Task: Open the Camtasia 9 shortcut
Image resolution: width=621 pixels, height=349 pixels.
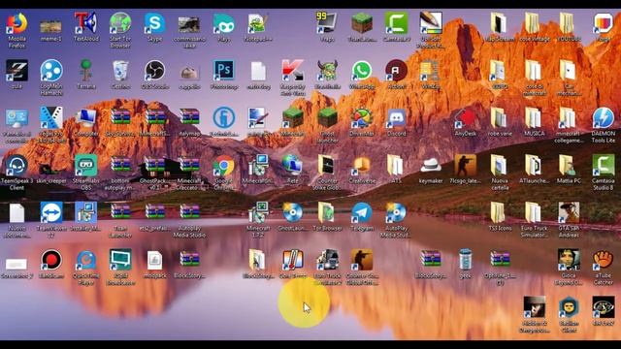Action: click(396, 23)
